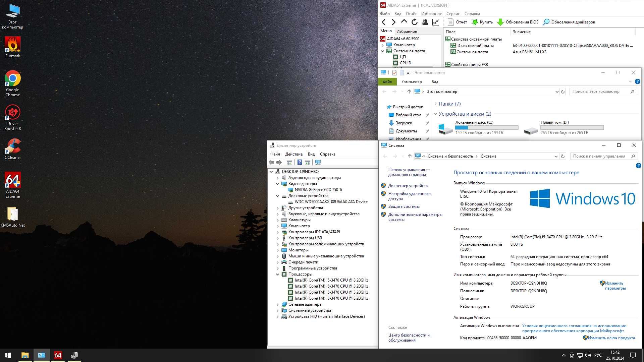Select 'Локальный диск (C:)' drive
Image resolution: width=644 pixels, height=362 pixels.
478,128
